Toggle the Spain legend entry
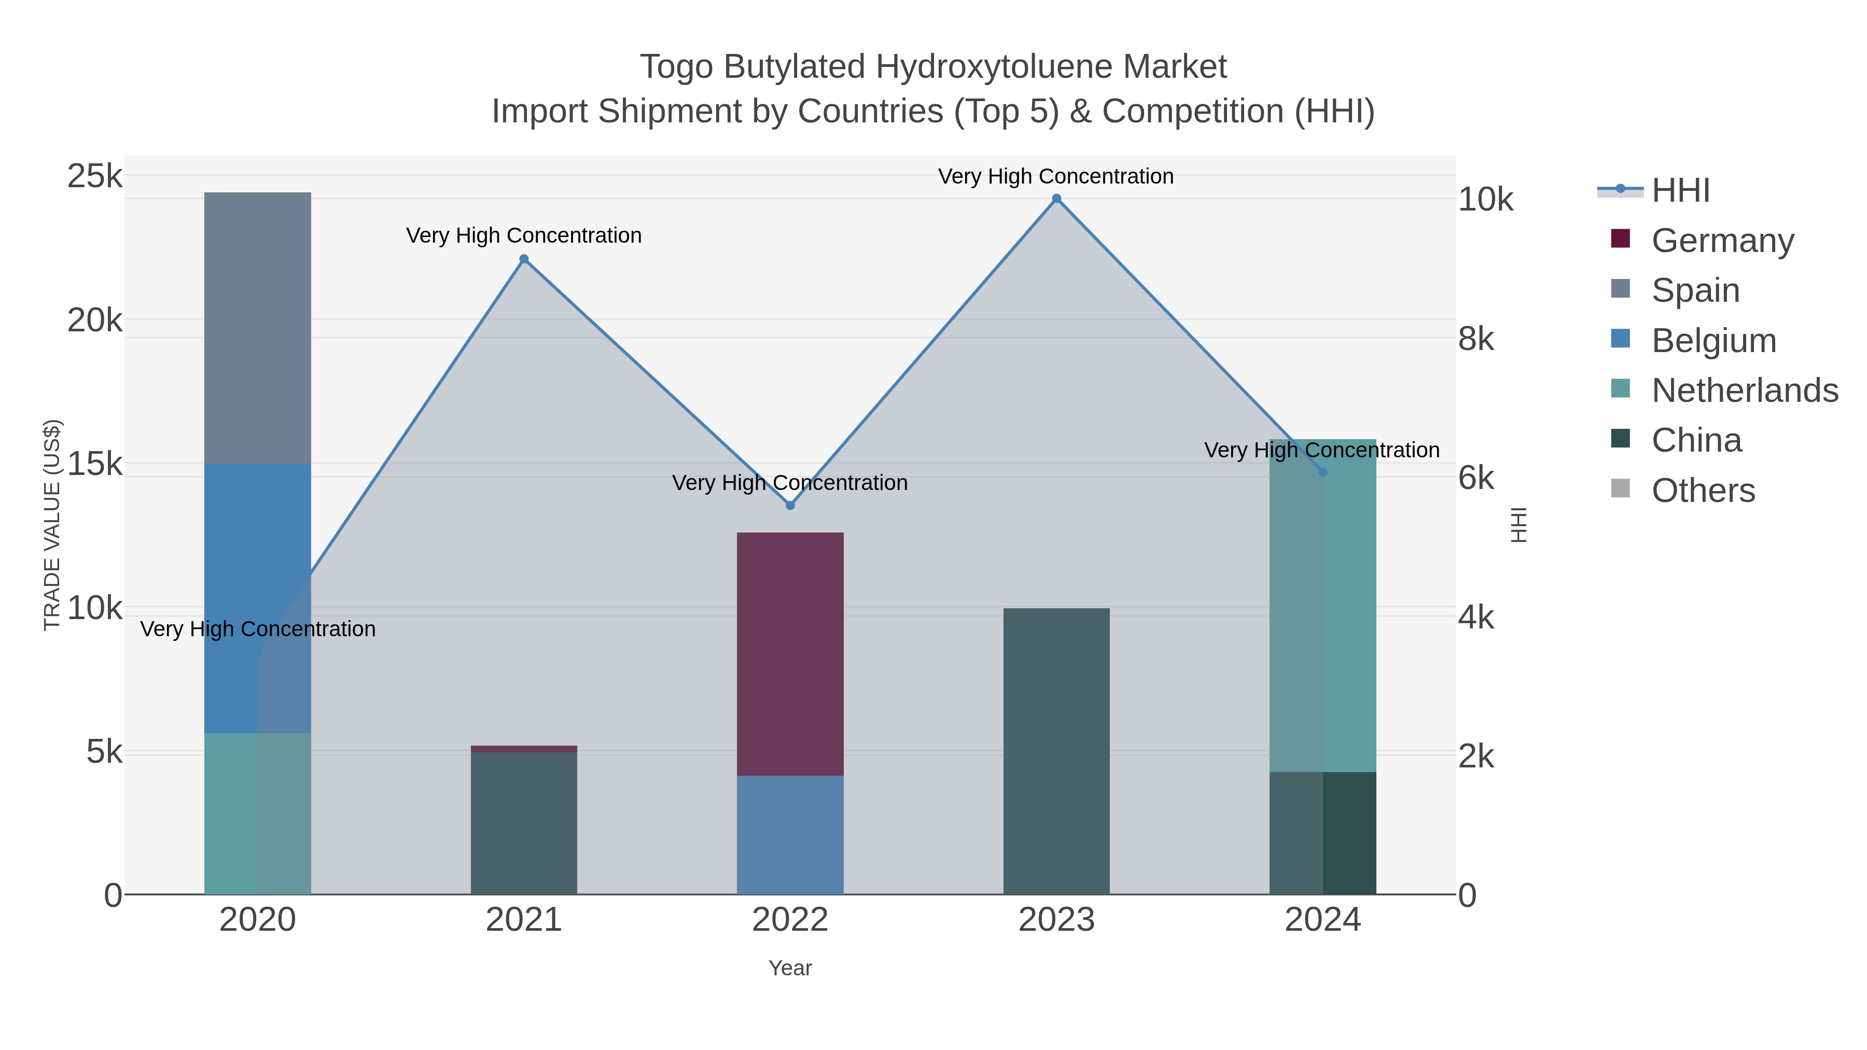The image size is (1867, 1050). coord(1674,290)
